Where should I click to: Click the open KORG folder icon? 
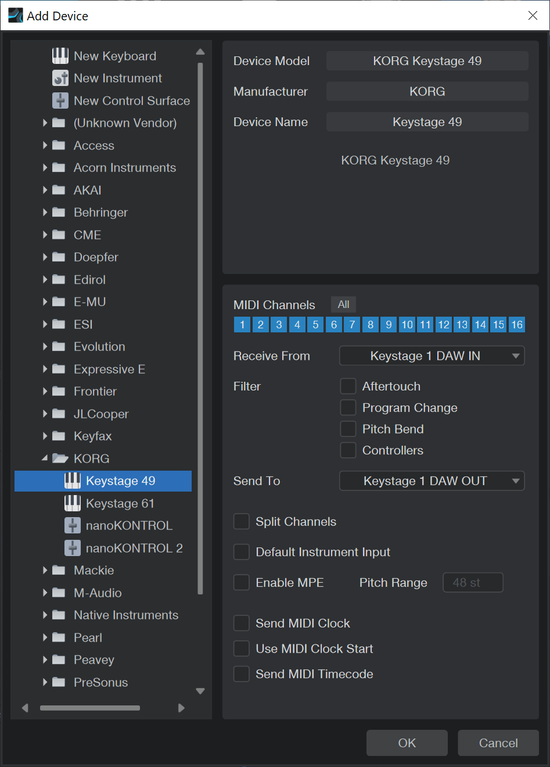60,458
